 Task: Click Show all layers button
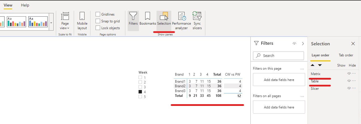pyautogui.click(x=341, y=65)
